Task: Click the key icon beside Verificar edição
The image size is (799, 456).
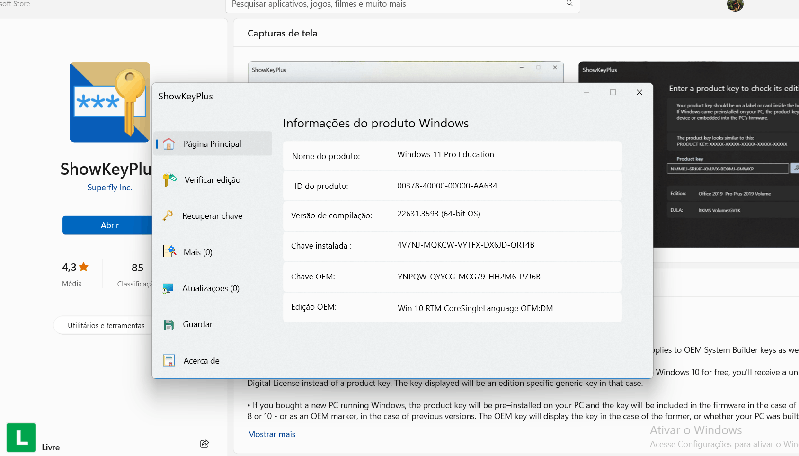Action: click(x=169, y=180)
